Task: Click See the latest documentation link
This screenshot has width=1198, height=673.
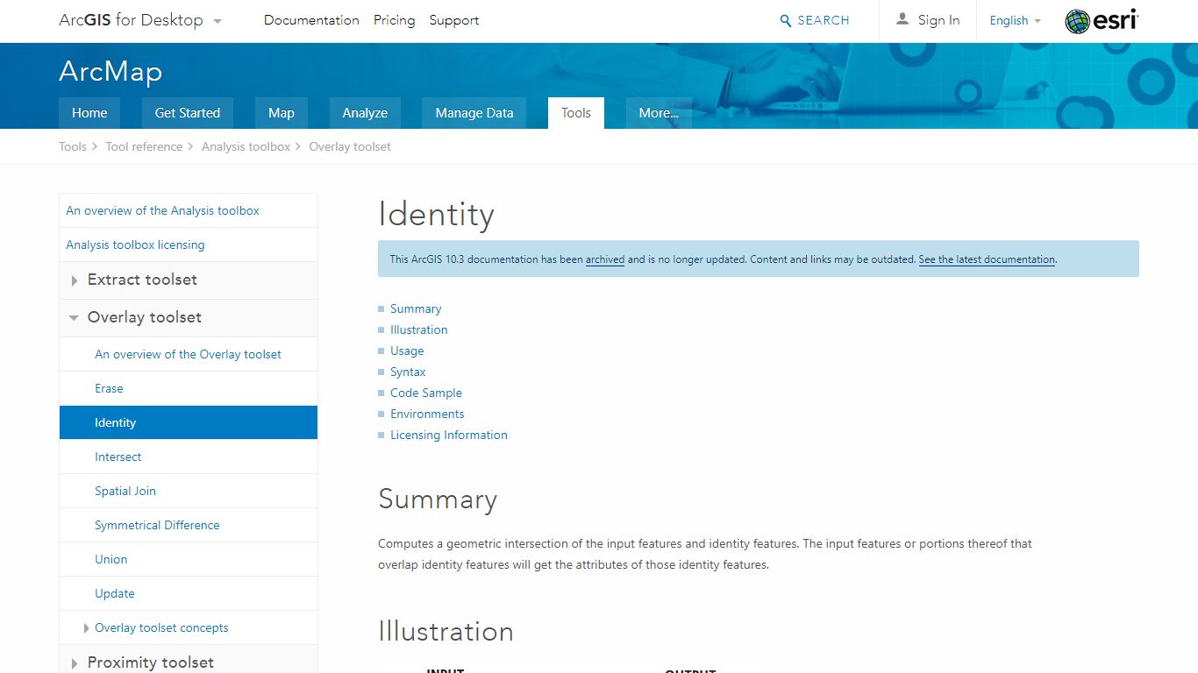Action: tap(987, 259)
